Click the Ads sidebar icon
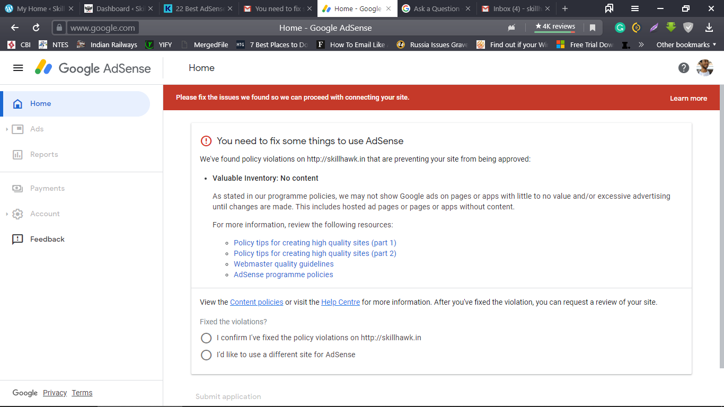724x407 pixels. (17, 129)
